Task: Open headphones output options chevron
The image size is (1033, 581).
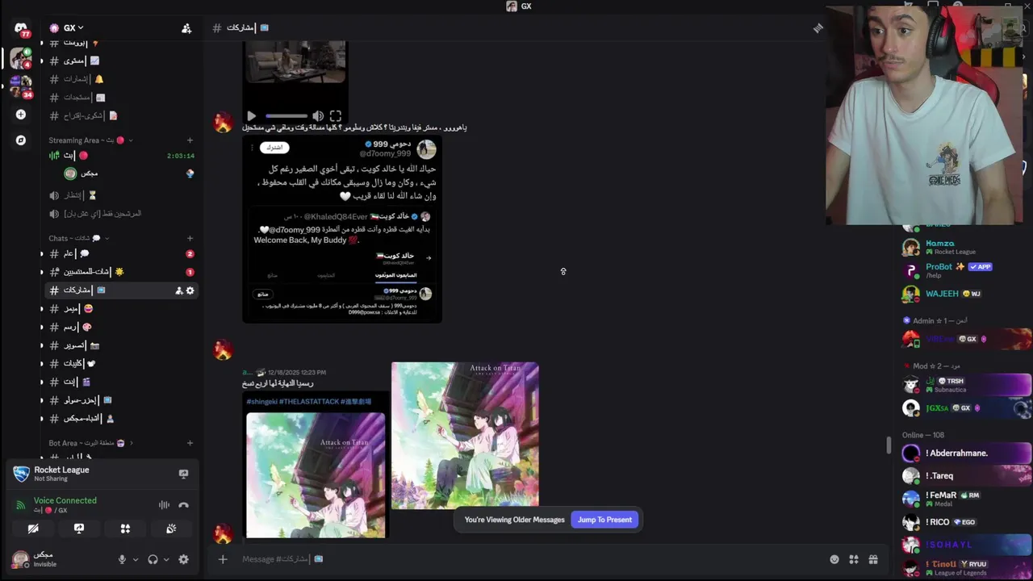Action: [166, 559]
